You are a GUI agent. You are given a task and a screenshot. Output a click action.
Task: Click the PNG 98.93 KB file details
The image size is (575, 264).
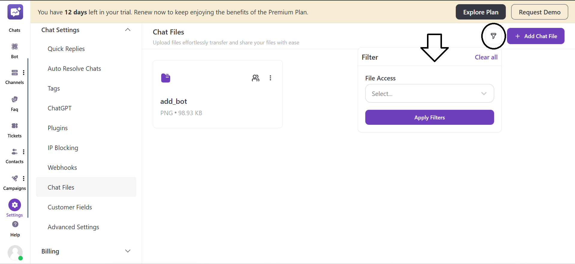[x=181, y=113]
